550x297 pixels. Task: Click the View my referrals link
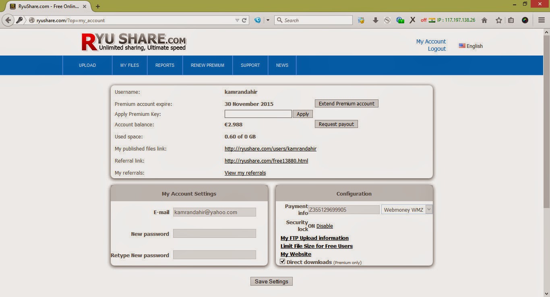pyautogui.click(x=245, y=173)
